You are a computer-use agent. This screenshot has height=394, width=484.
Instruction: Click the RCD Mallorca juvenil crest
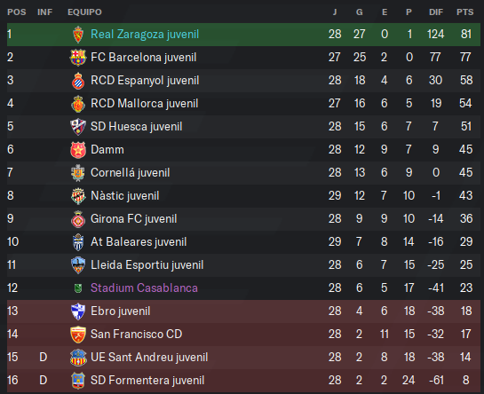tap(78, 104)
